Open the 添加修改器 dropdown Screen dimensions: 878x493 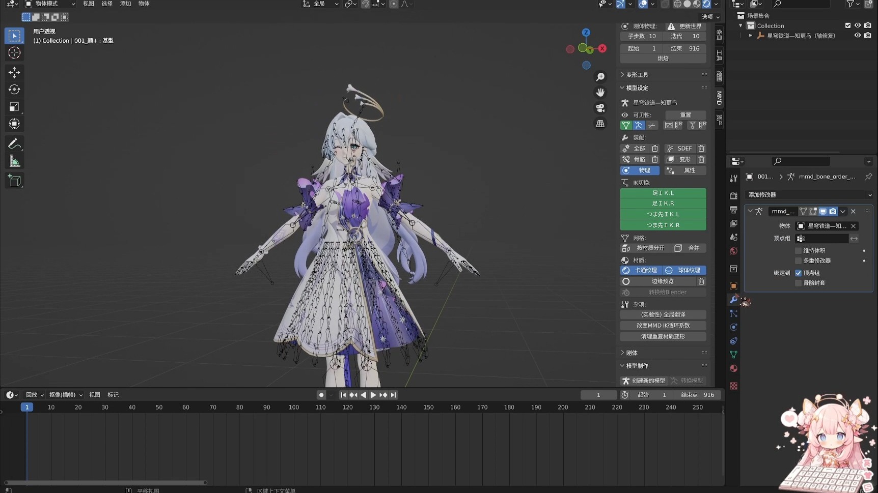point(809,195)
